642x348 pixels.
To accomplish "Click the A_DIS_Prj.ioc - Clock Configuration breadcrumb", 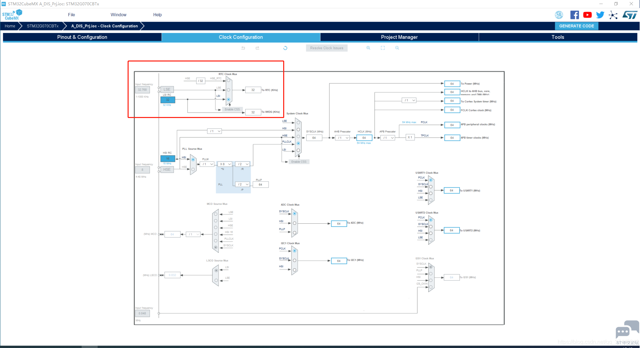I will [x=104, y=26].
